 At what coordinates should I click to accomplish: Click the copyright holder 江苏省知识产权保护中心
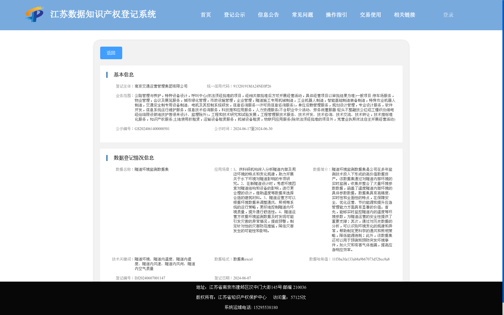tap(242, 297)
